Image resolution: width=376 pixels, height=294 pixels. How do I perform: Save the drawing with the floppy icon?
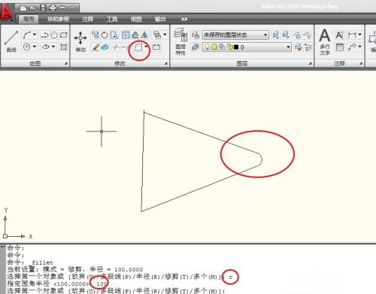[43, 8]
